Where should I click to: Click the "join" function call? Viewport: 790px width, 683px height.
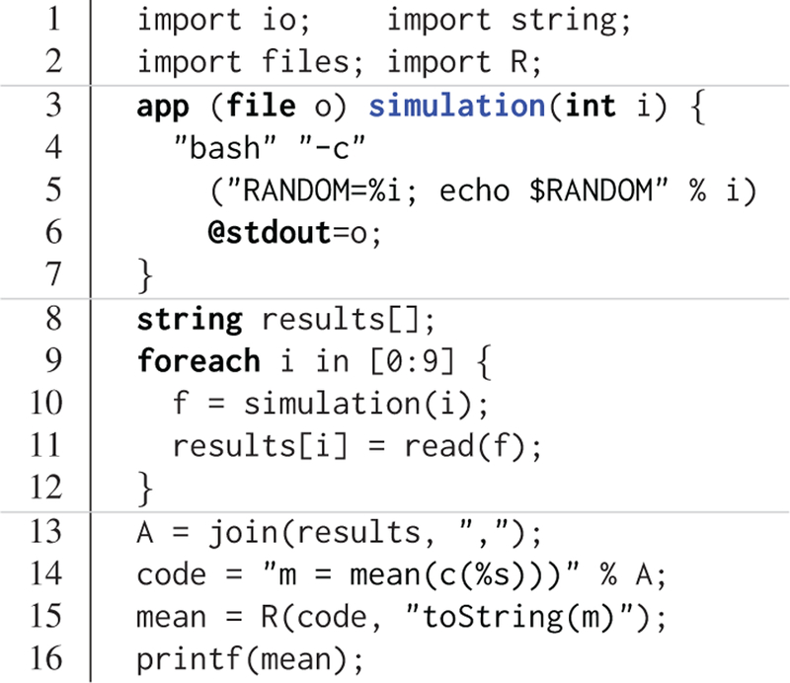(242, 532)
